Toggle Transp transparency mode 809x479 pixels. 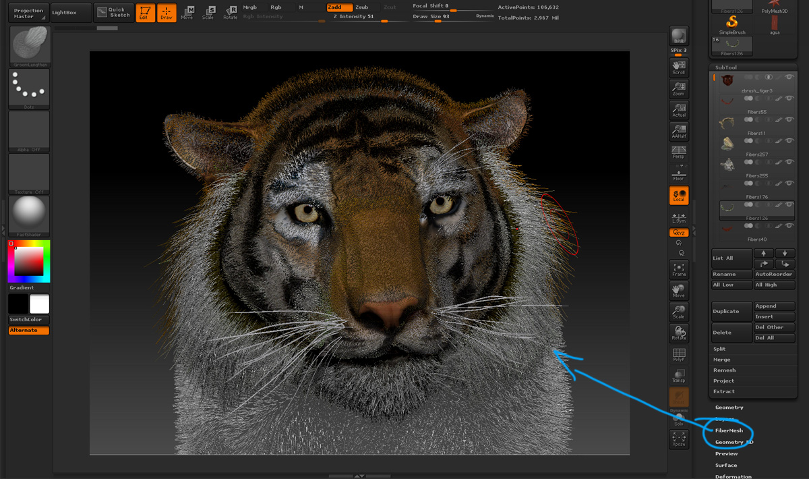679,376
